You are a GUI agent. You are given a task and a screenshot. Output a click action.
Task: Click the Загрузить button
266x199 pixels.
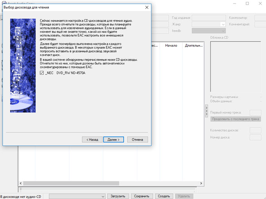pos(118,196)
